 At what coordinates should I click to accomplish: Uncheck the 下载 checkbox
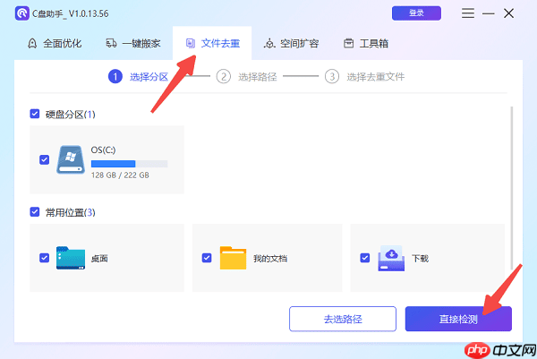pyautogui.click(x=365, y=258)
